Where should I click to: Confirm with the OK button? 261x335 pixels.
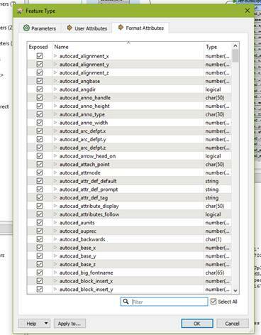(x=197, y=324)
